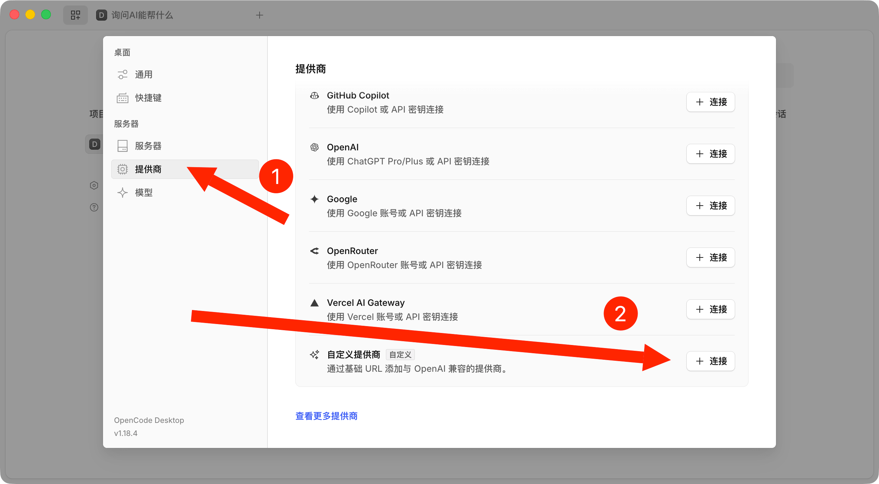
Task: Click the OpenAI logo icon
Action: coord(315,147)
